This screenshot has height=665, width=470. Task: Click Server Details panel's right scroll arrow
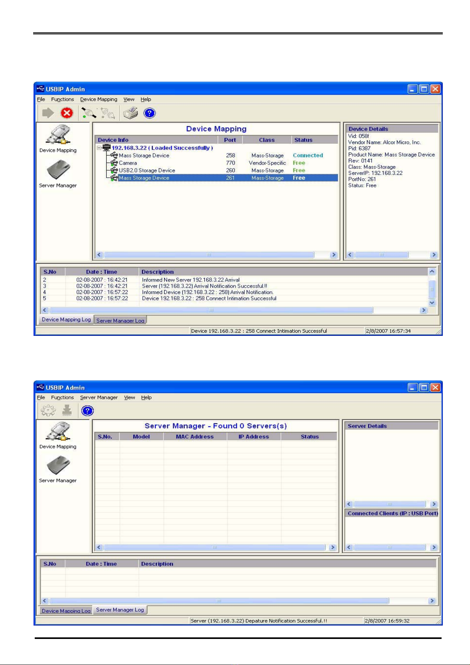(434, 504)
